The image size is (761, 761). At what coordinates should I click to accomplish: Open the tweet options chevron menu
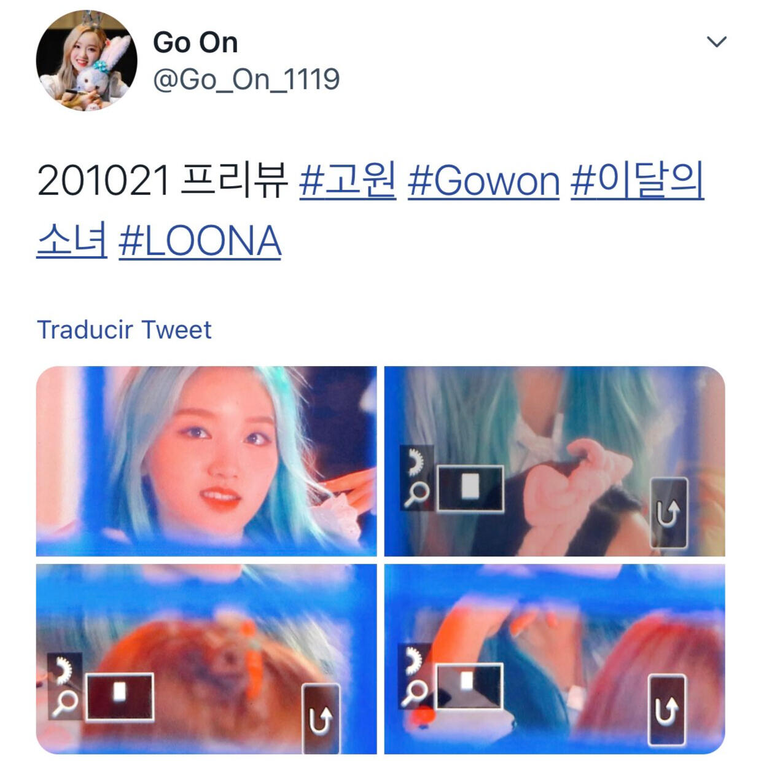point(716,42)
